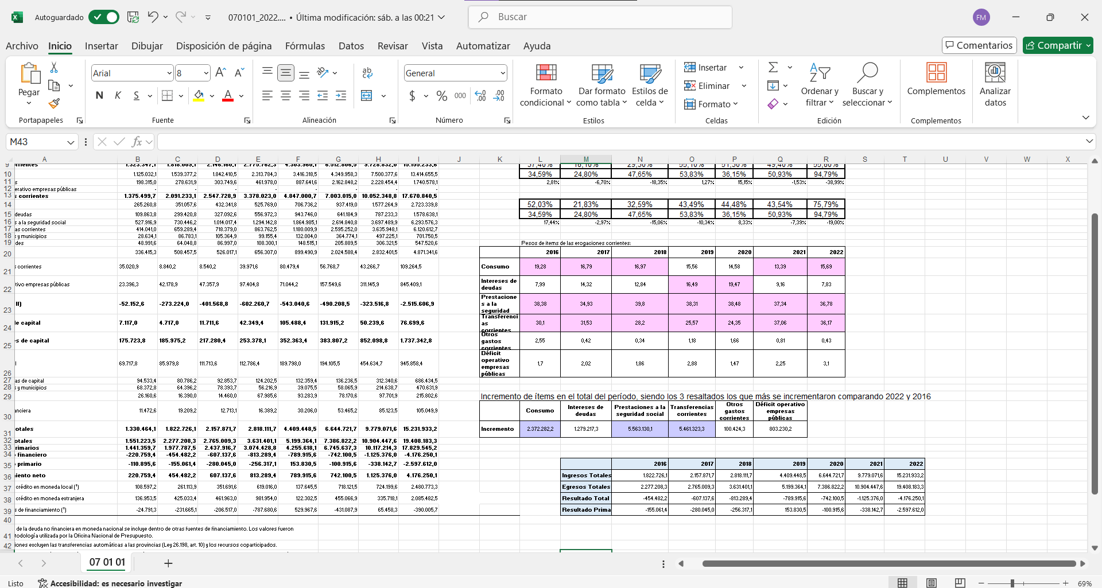Click the Copy icon
The height and width of the screenshot is (588, 1102).
pos(55,86)
